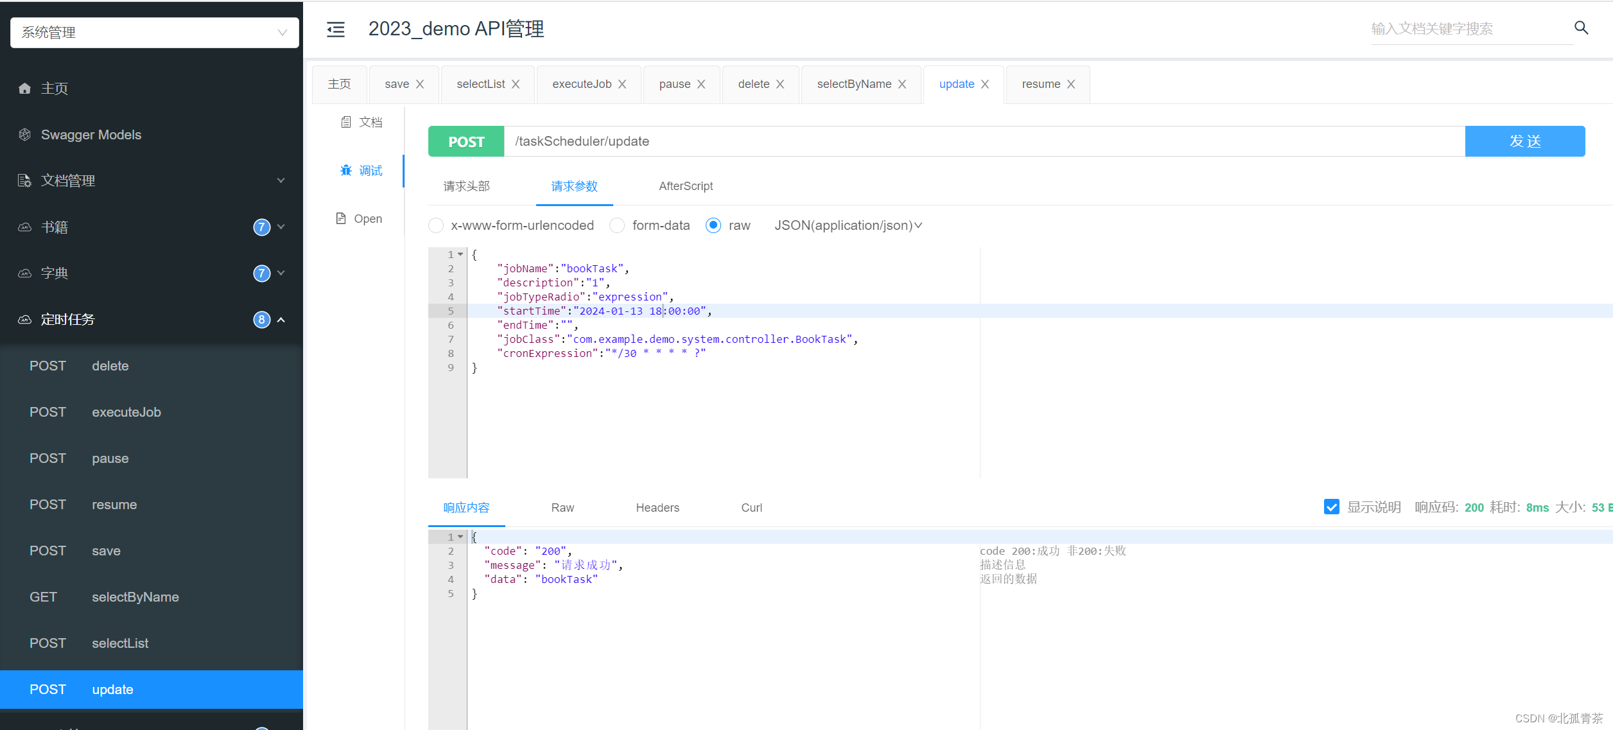Uncheck the 显示说明 checkbox

click(1331, 507)
